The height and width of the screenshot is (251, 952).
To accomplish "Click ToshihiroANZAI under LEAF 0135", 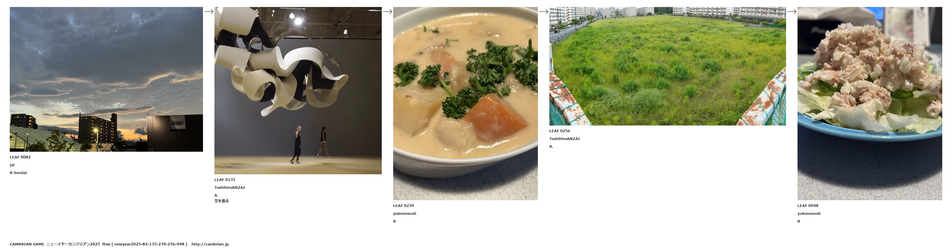I will (229, 187).
